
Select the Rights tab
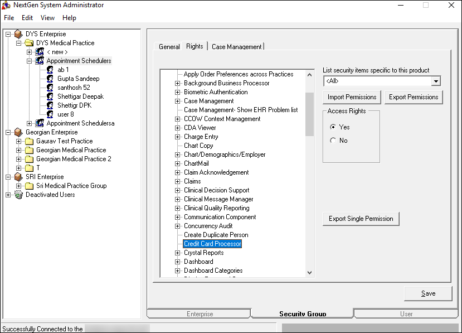[x=194, y=46]
